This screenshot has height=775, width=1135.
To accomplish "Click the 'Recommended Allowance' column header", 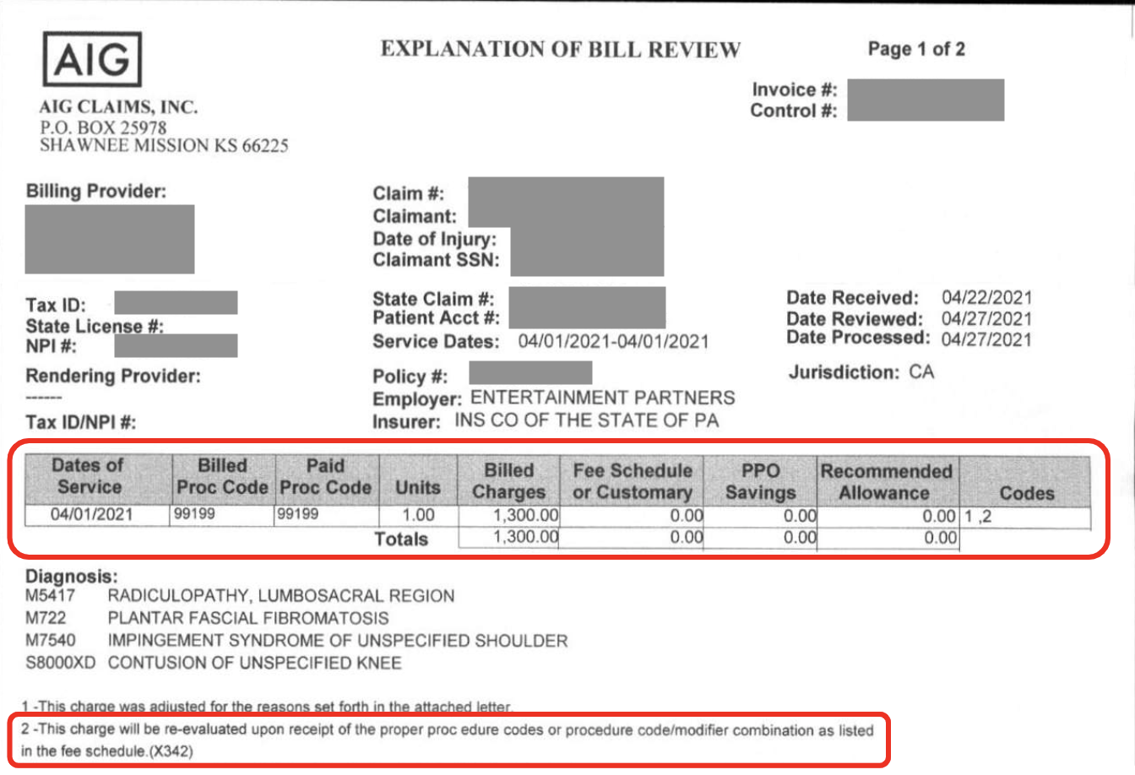I will pos(886,482).
